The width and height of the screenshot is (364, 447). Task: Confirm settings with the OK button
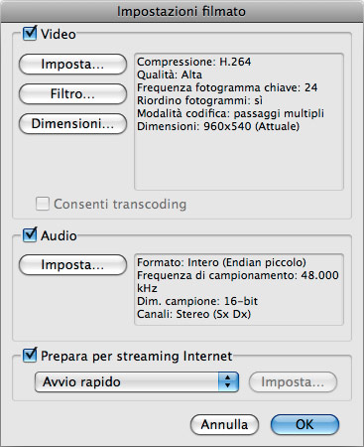click(x=304, y=424)
